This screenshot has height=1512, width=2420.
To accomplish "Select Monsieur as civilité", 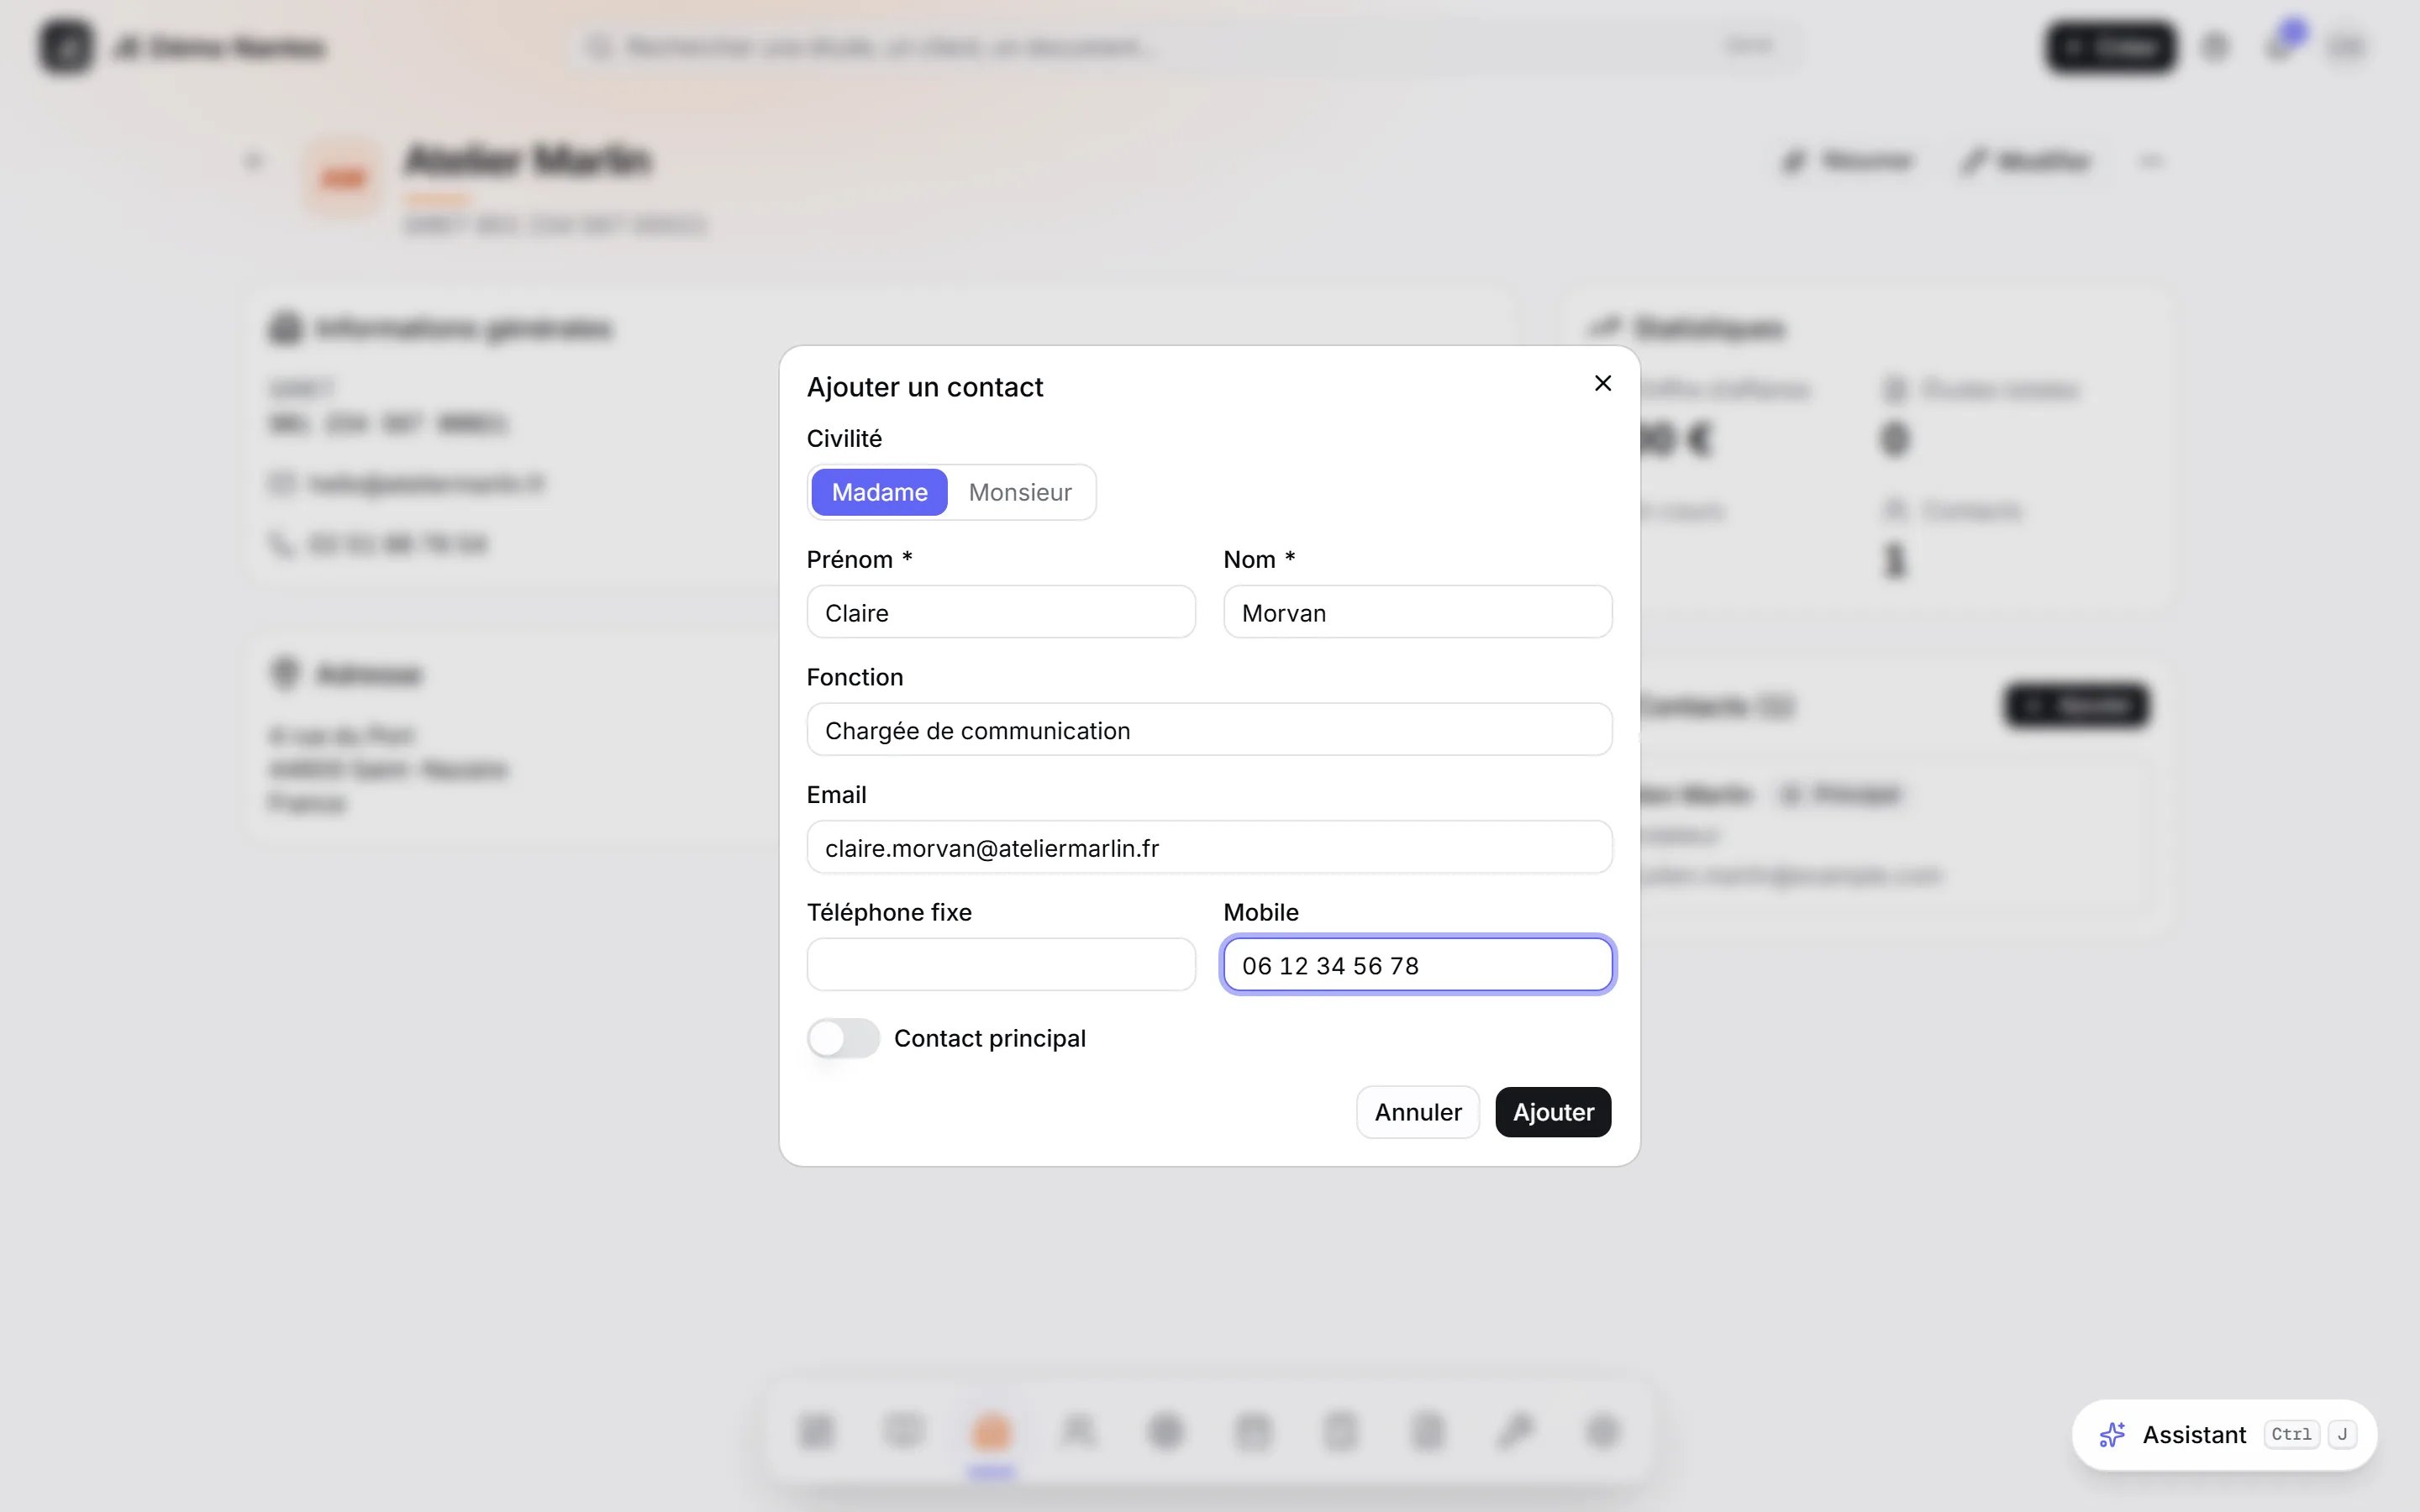I will 1020,492.
